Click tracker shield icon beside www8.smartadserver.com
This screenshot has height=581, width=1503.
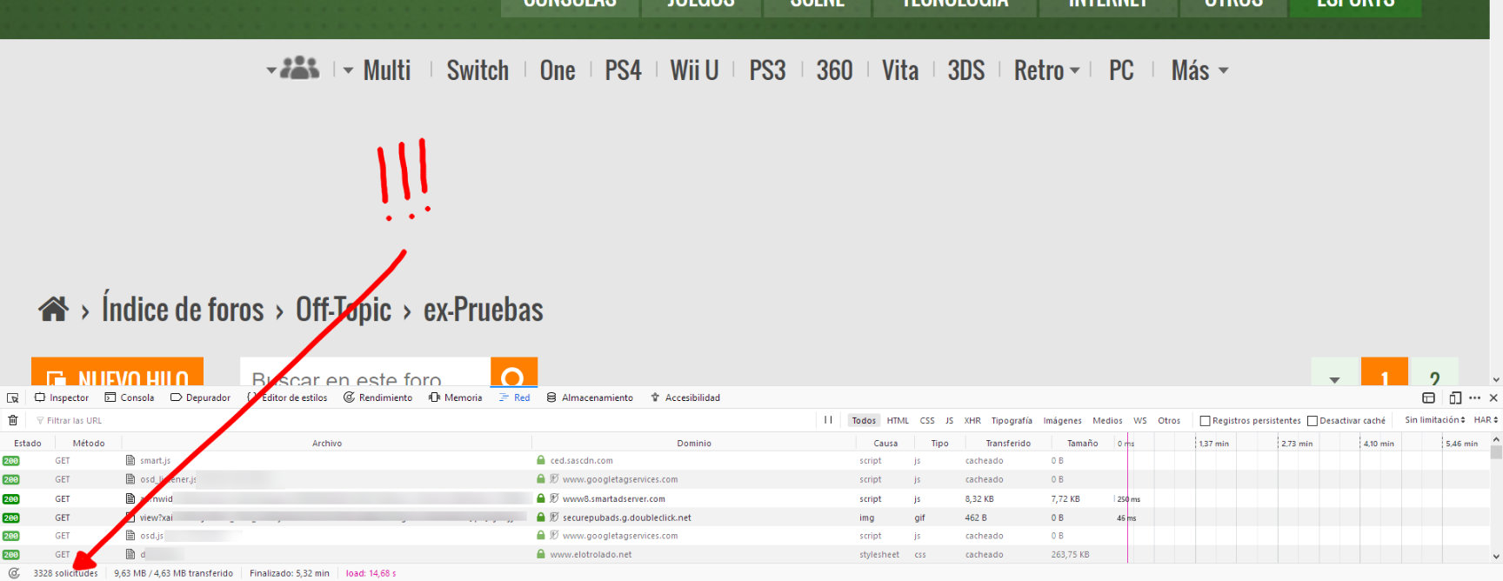tap(554, 499)
